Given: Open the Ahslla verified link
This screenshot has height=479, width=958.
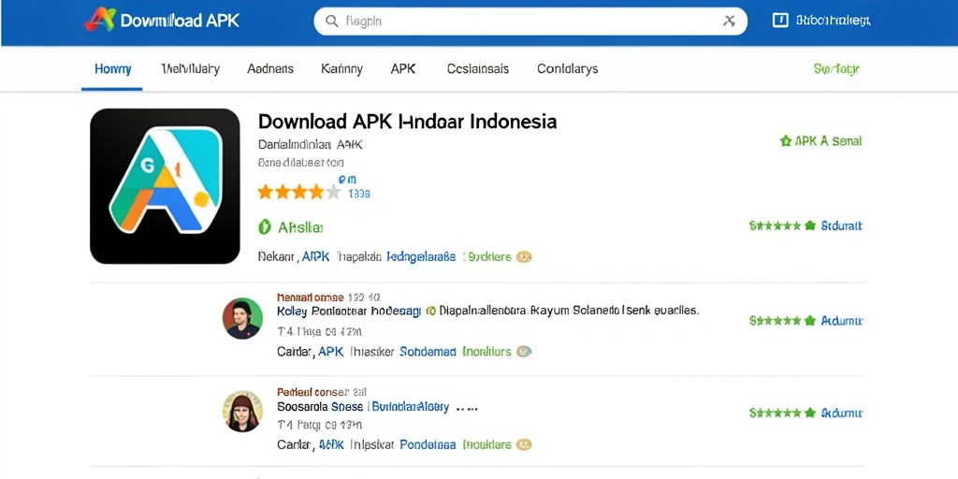Looking at the screenshot, I should pos(300,228).
